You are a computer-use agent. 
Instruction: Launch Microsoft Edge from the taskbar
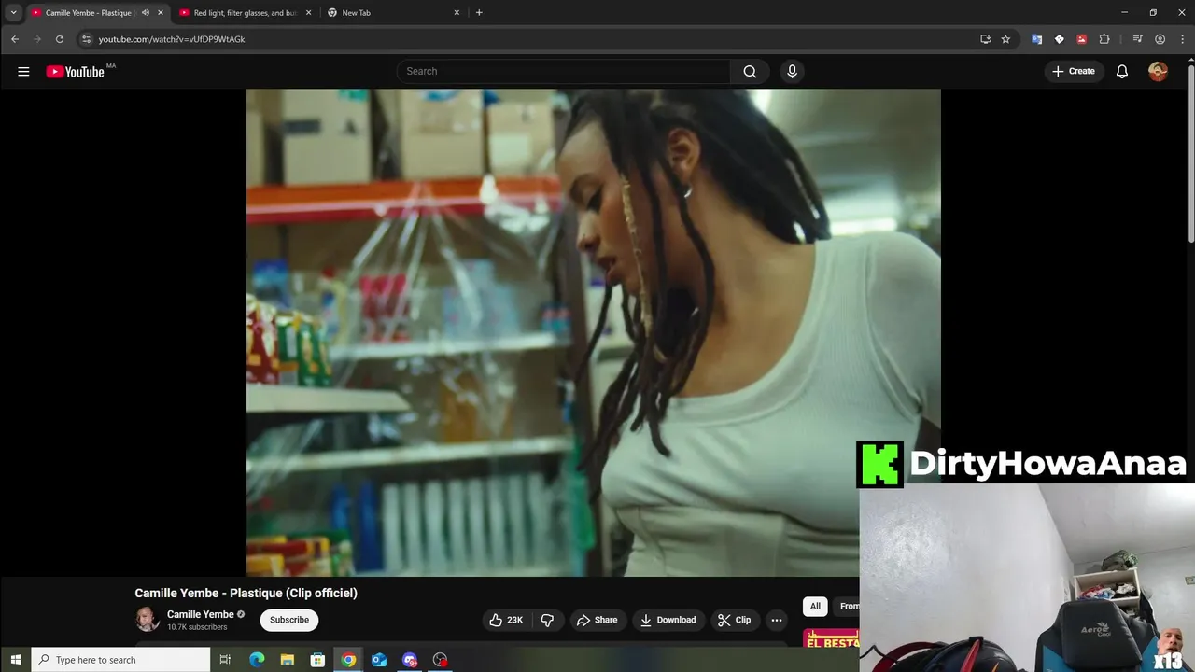pyautogui.click(x=257, y=660)
